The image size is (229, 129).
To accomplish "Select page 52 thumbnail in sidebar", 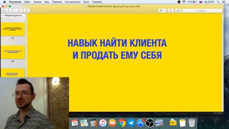I will click(13, 52).
